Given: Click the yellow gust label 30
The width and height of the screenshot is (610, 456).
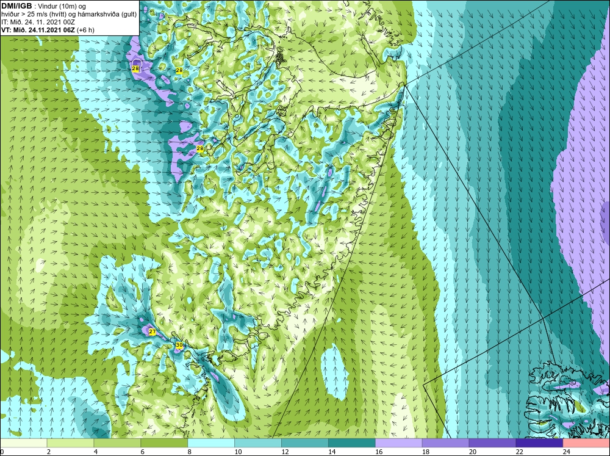Looking at the screenshot, I should (179, 345).
